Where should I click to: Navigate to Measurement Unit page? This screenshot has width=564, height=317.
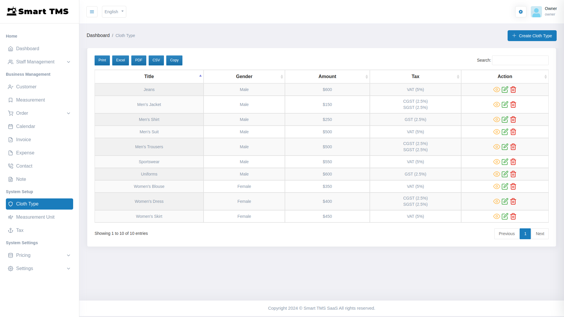click(x=35, y=217)
